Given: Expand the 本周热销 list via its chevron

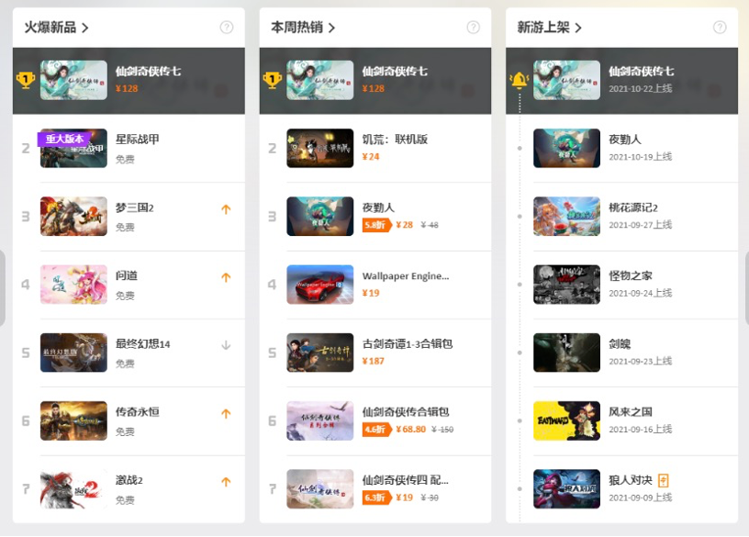Looking at the screenshot, I should click(331, 28).
